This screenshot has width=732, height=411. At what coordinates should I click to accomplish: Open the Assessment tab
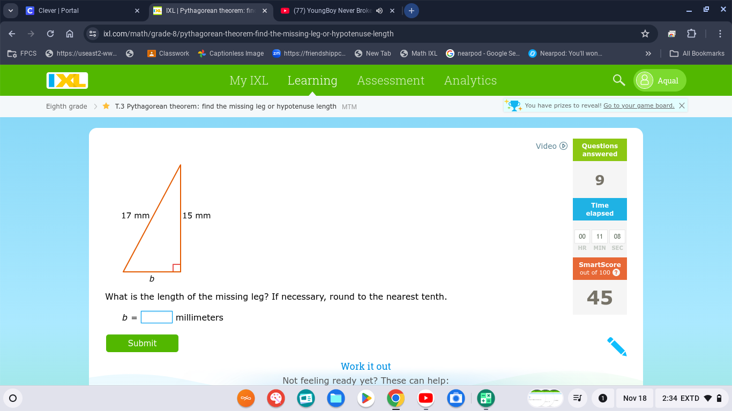[x=391, y=80]
